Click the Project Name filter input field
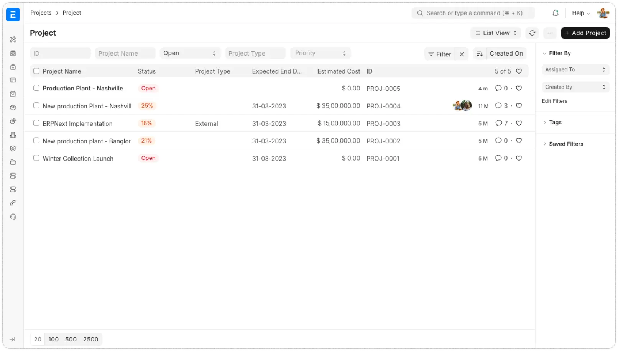This screenshot has height=351, width=618. 125,53
